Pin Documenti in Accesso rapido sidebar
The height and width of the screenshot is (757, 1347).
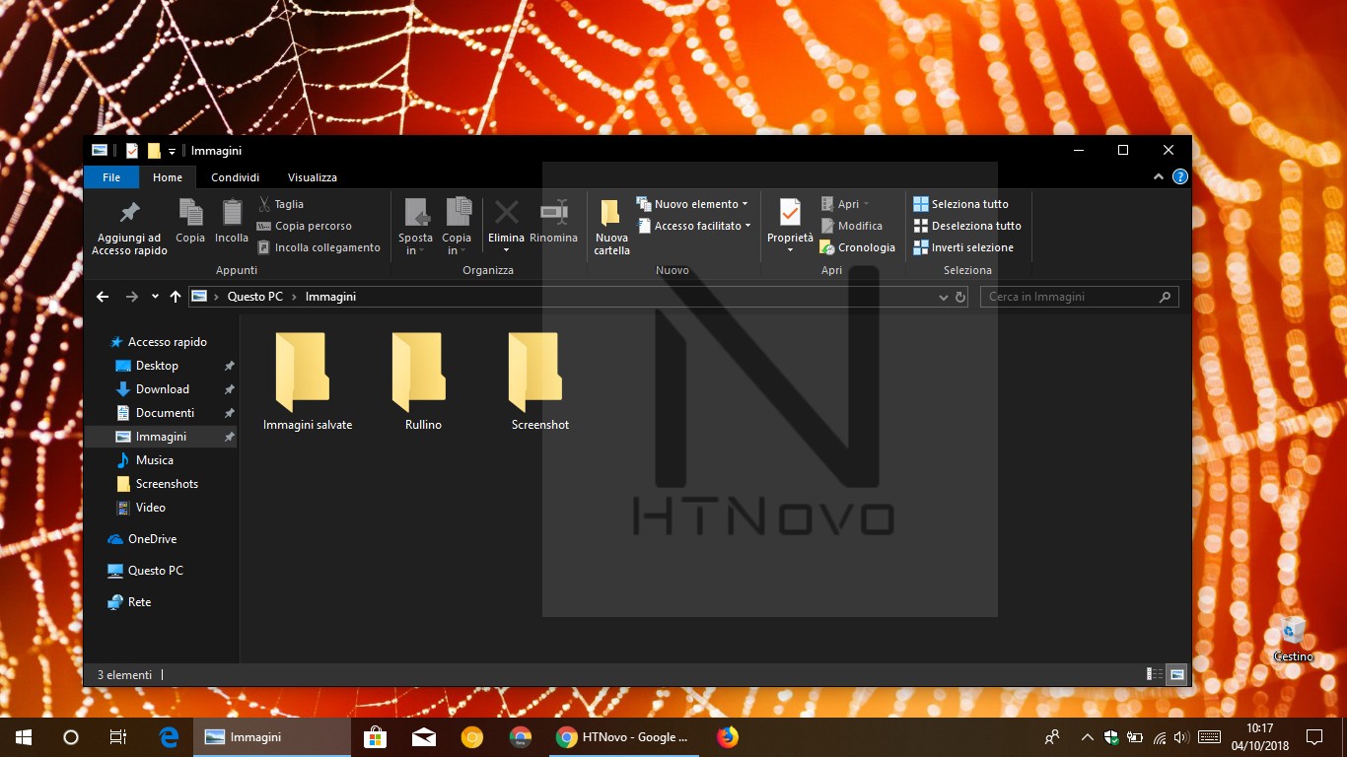tap(228, 412)
